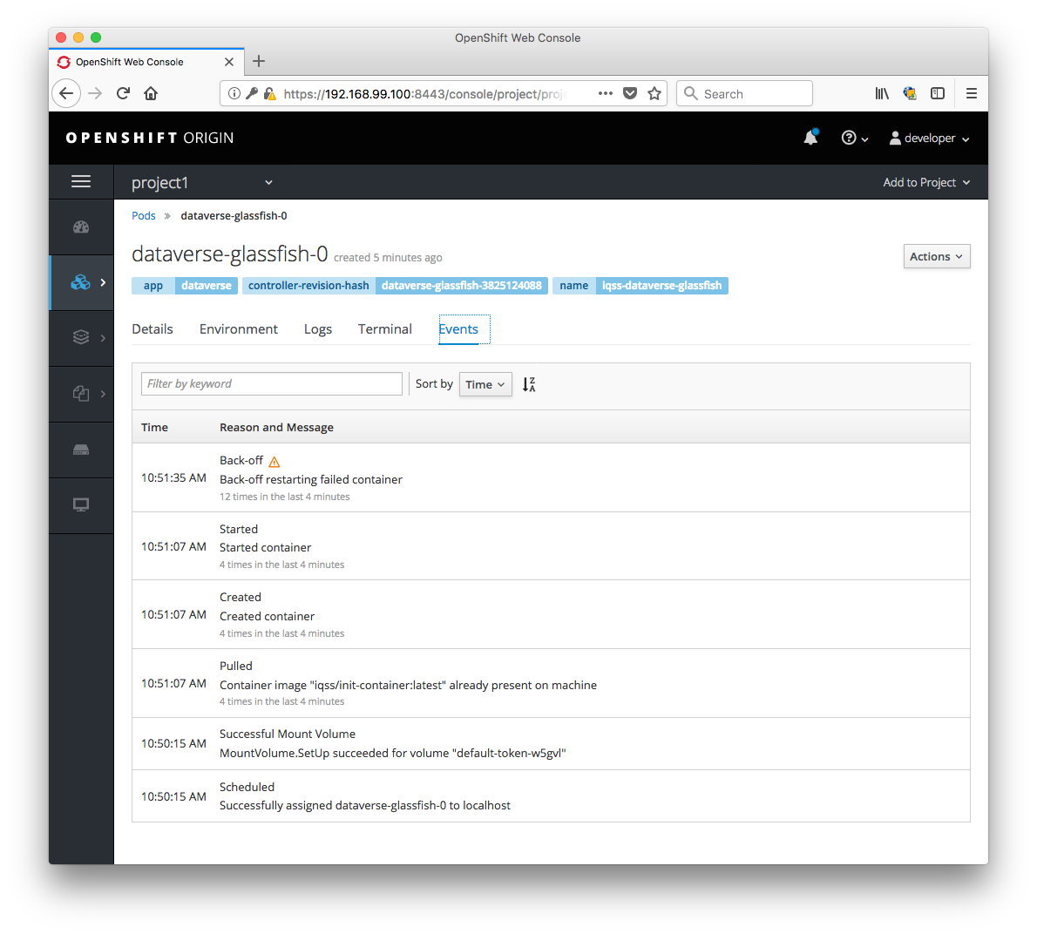Screen dimensions: 1037x934
Task: Switch to the Terminal tab
Action: (384, 329)
